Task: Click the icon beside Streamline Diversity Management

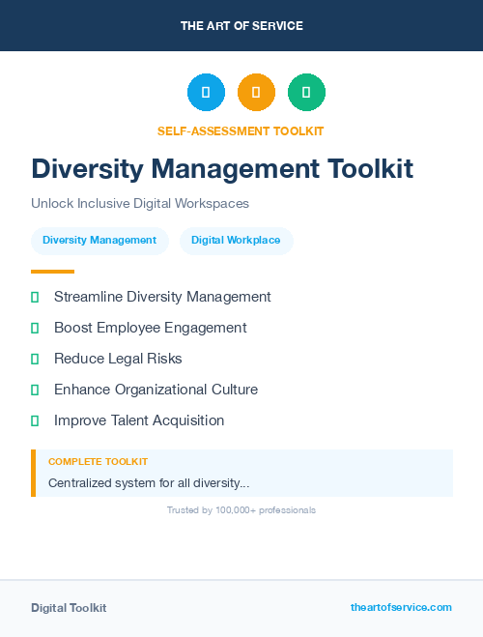Action: pyautogui.click(x=35, y=298)
